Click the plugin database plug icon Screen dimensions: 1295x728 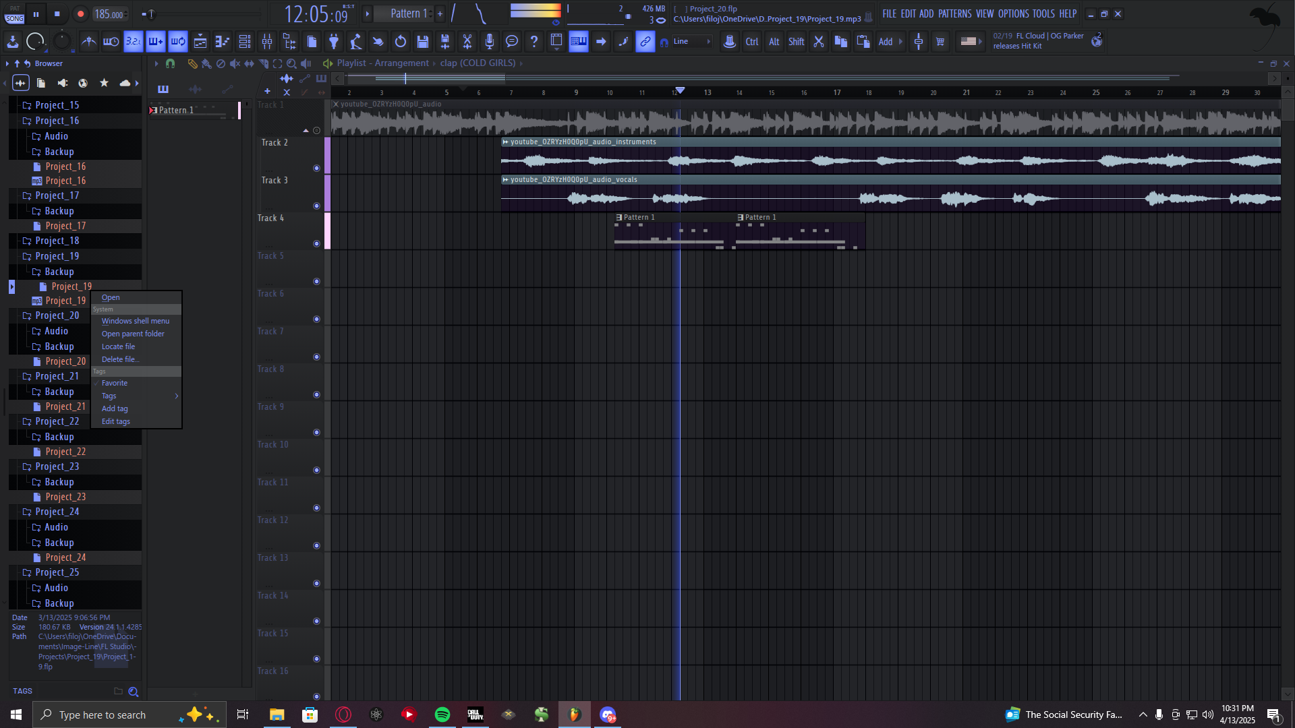334,42
